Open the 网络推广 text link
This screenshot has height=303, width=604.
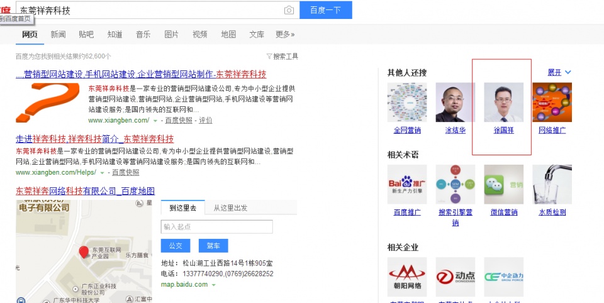(552, 131)
